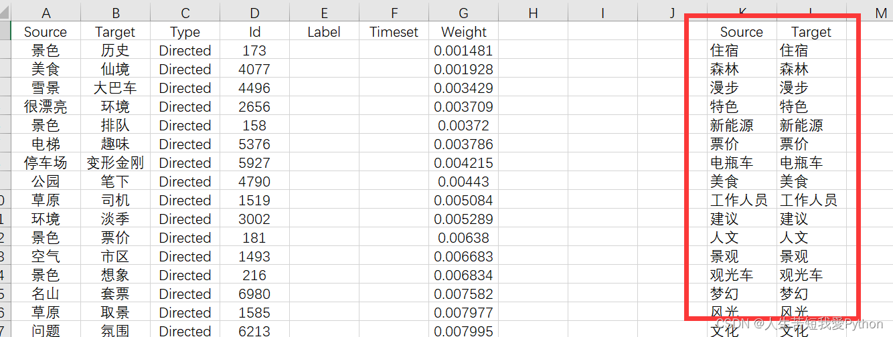Select cell with Id 2656
This screenshot has height=337, width=893.
254,106
